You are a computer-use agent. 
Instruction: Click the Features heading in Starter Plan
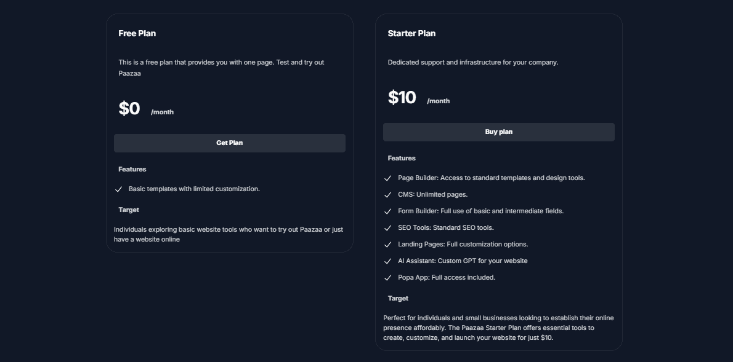[402, 159]
